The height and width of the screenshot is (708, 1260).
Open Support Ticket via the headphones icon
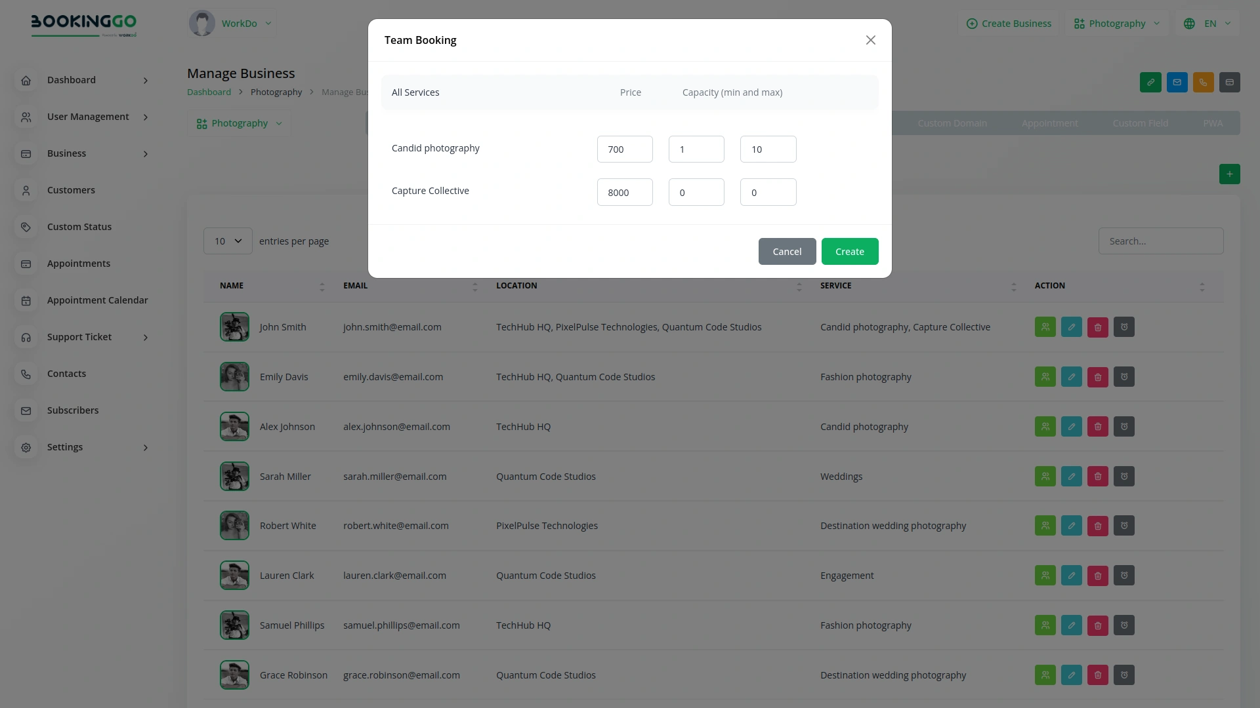click(x=26, y=337)
